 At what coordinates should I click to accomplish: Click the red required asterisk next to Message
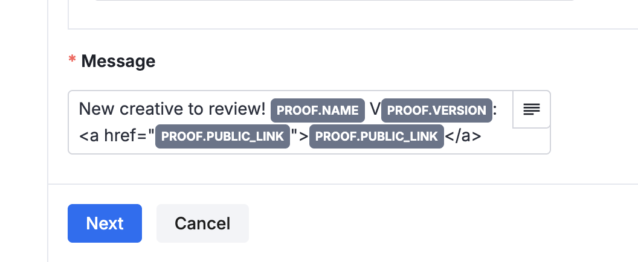point(72,61)
